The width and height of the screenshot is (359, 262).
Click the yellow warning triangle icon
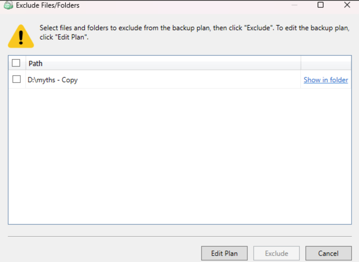(x=21, y=36)
